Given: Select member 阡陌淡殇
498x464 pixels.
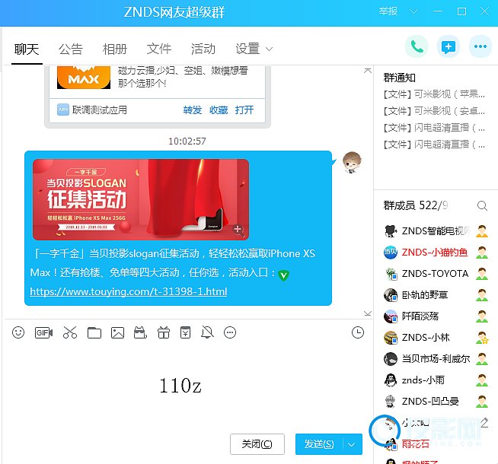Looking at the screenshot, I should 436,316.
